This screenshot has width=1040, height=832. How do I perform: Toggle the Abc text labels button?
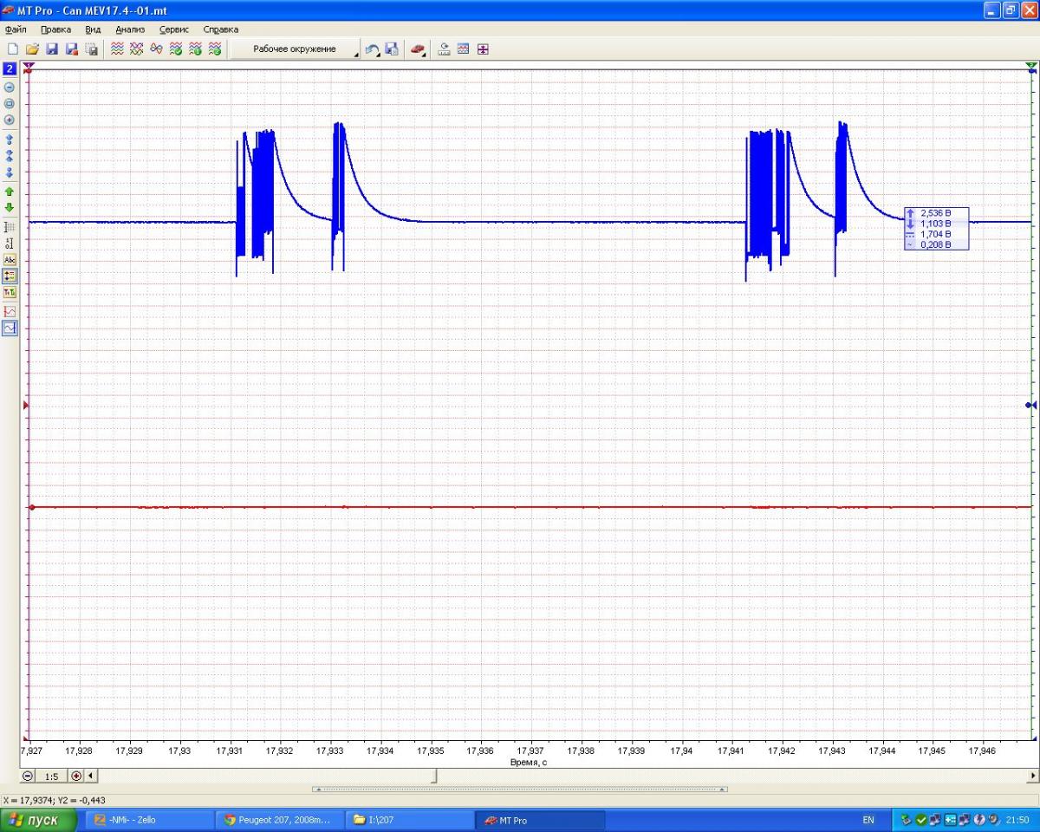pos(10,259)
